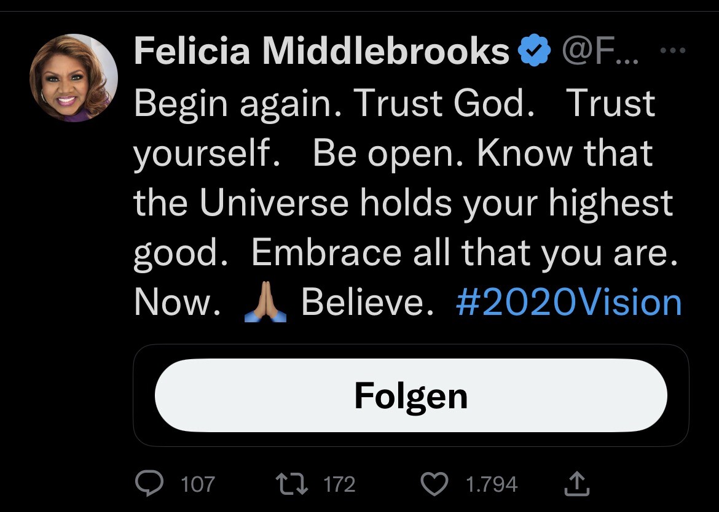Screen dimensions: 719x512
Task: Tap the retweet arrows icon
Action: [293, 484]
